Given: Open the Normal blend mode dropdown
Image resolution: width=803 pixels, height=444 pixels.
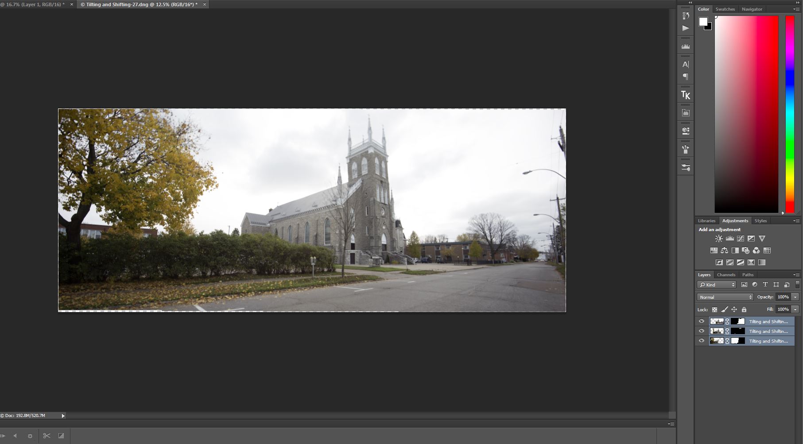Looking at the screenshot, I should pyautogui.click(x=725, y=297).
